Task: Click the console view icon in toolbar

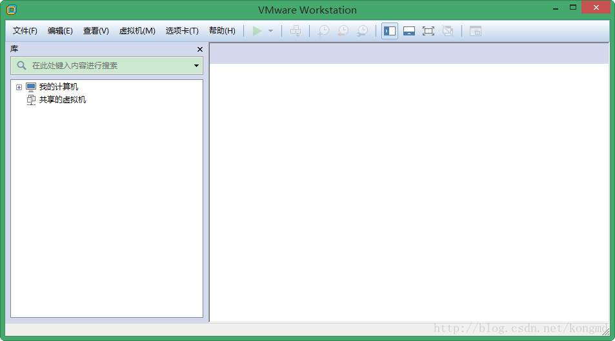Action: 476,31
